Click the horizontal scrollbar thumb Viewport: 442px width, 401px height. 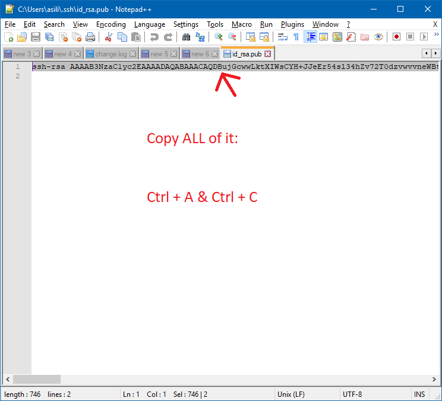[37, 379]
